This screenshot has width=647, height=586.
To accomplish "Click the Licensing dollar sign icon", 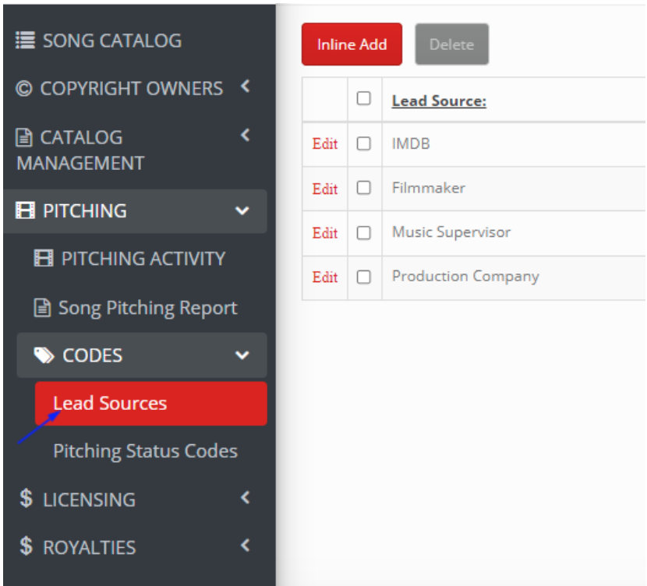I will click(x=26, y=498).
